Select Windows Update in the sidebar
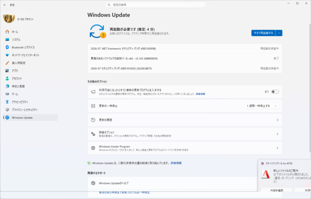This screenshot has height=199, width=311. click(x=31, y=118)
